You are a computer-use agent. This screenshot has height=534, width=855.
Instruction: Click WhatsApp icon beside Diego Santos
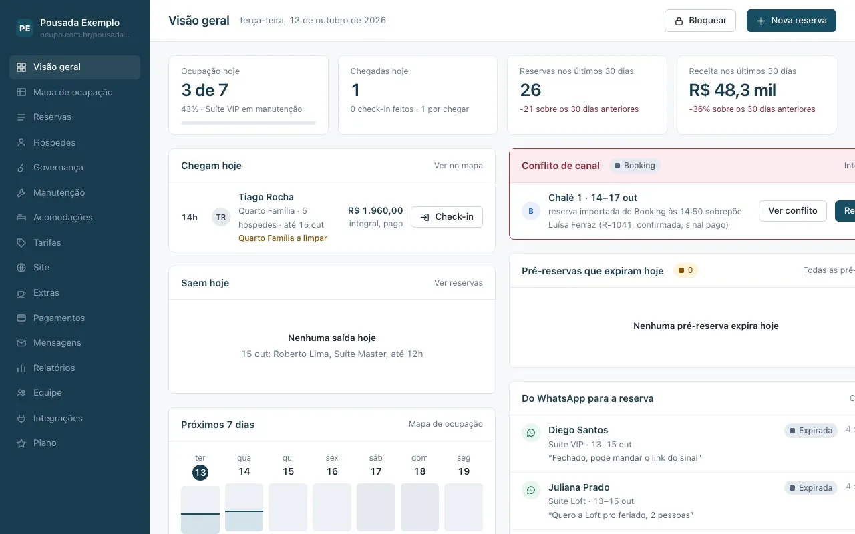531,433
